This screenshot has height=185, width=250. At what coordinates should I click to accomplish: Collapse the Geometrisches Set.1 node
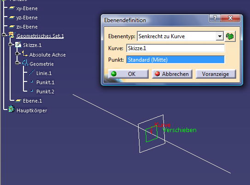pos(4,35)
